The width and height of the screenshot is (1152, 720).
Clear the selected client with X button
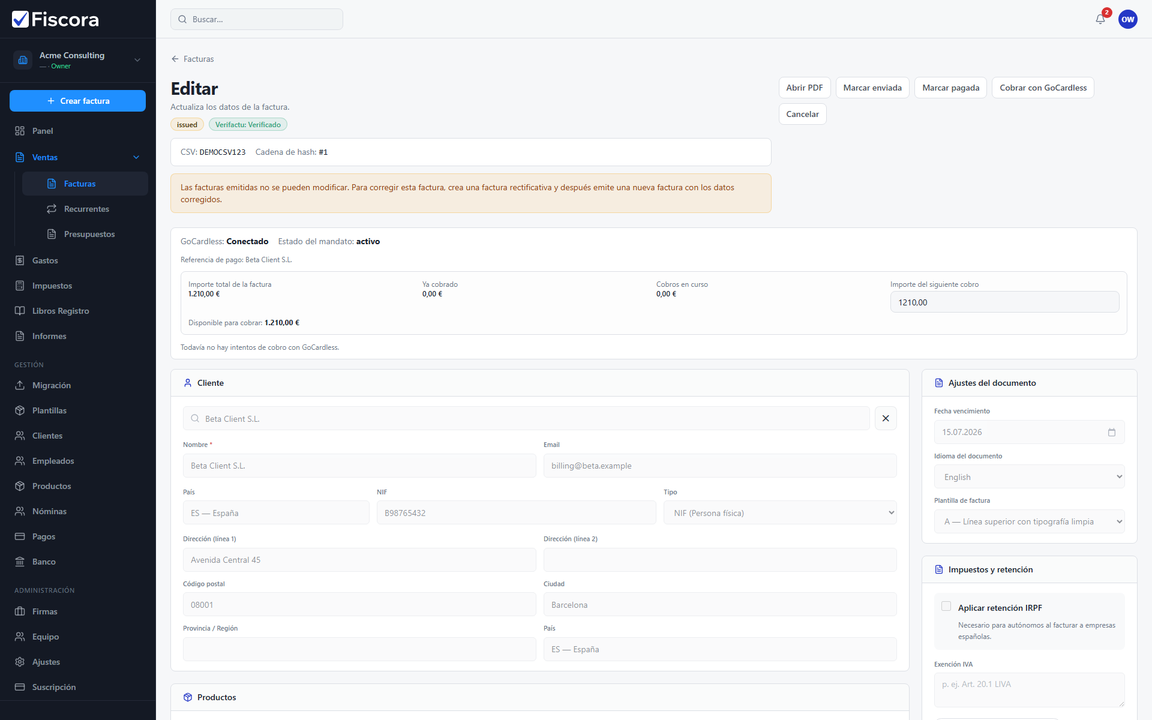886,418
